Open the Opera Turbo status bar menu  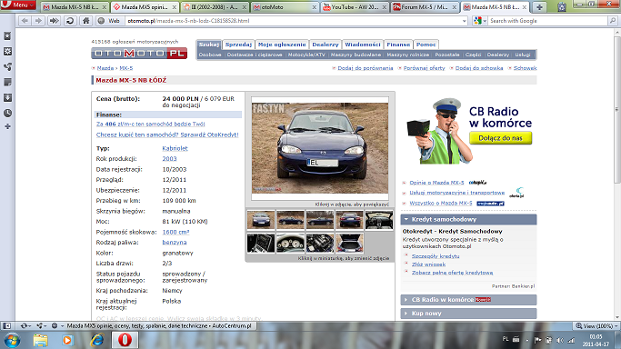(56, 325)
